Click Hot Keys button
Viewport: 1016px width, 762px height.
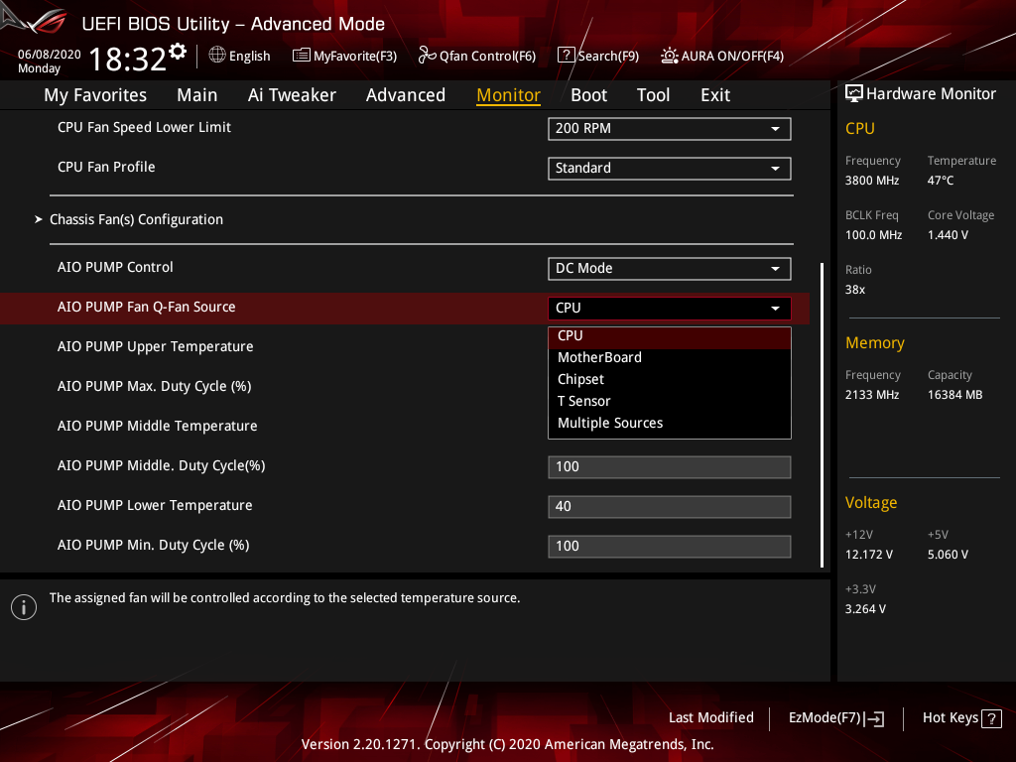click(x=962, y=718)
